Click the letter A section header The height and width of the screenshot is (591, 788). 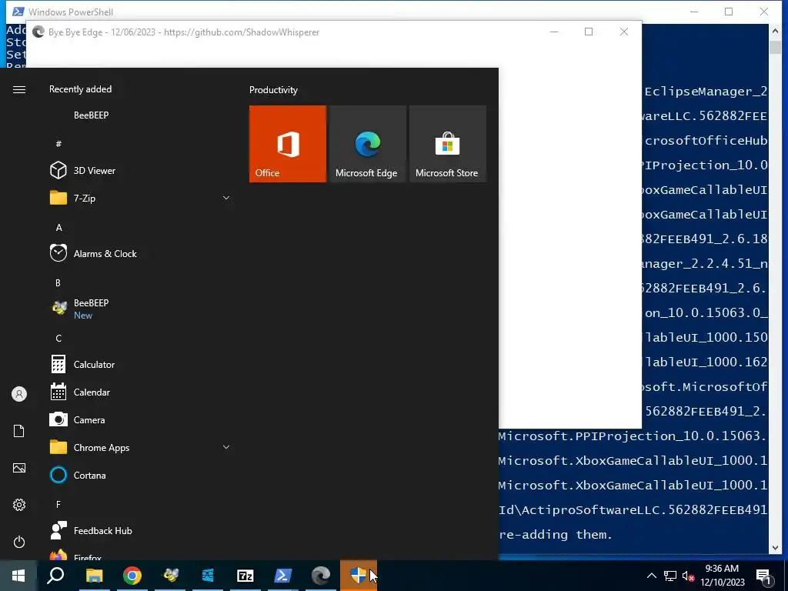point(58,228)
